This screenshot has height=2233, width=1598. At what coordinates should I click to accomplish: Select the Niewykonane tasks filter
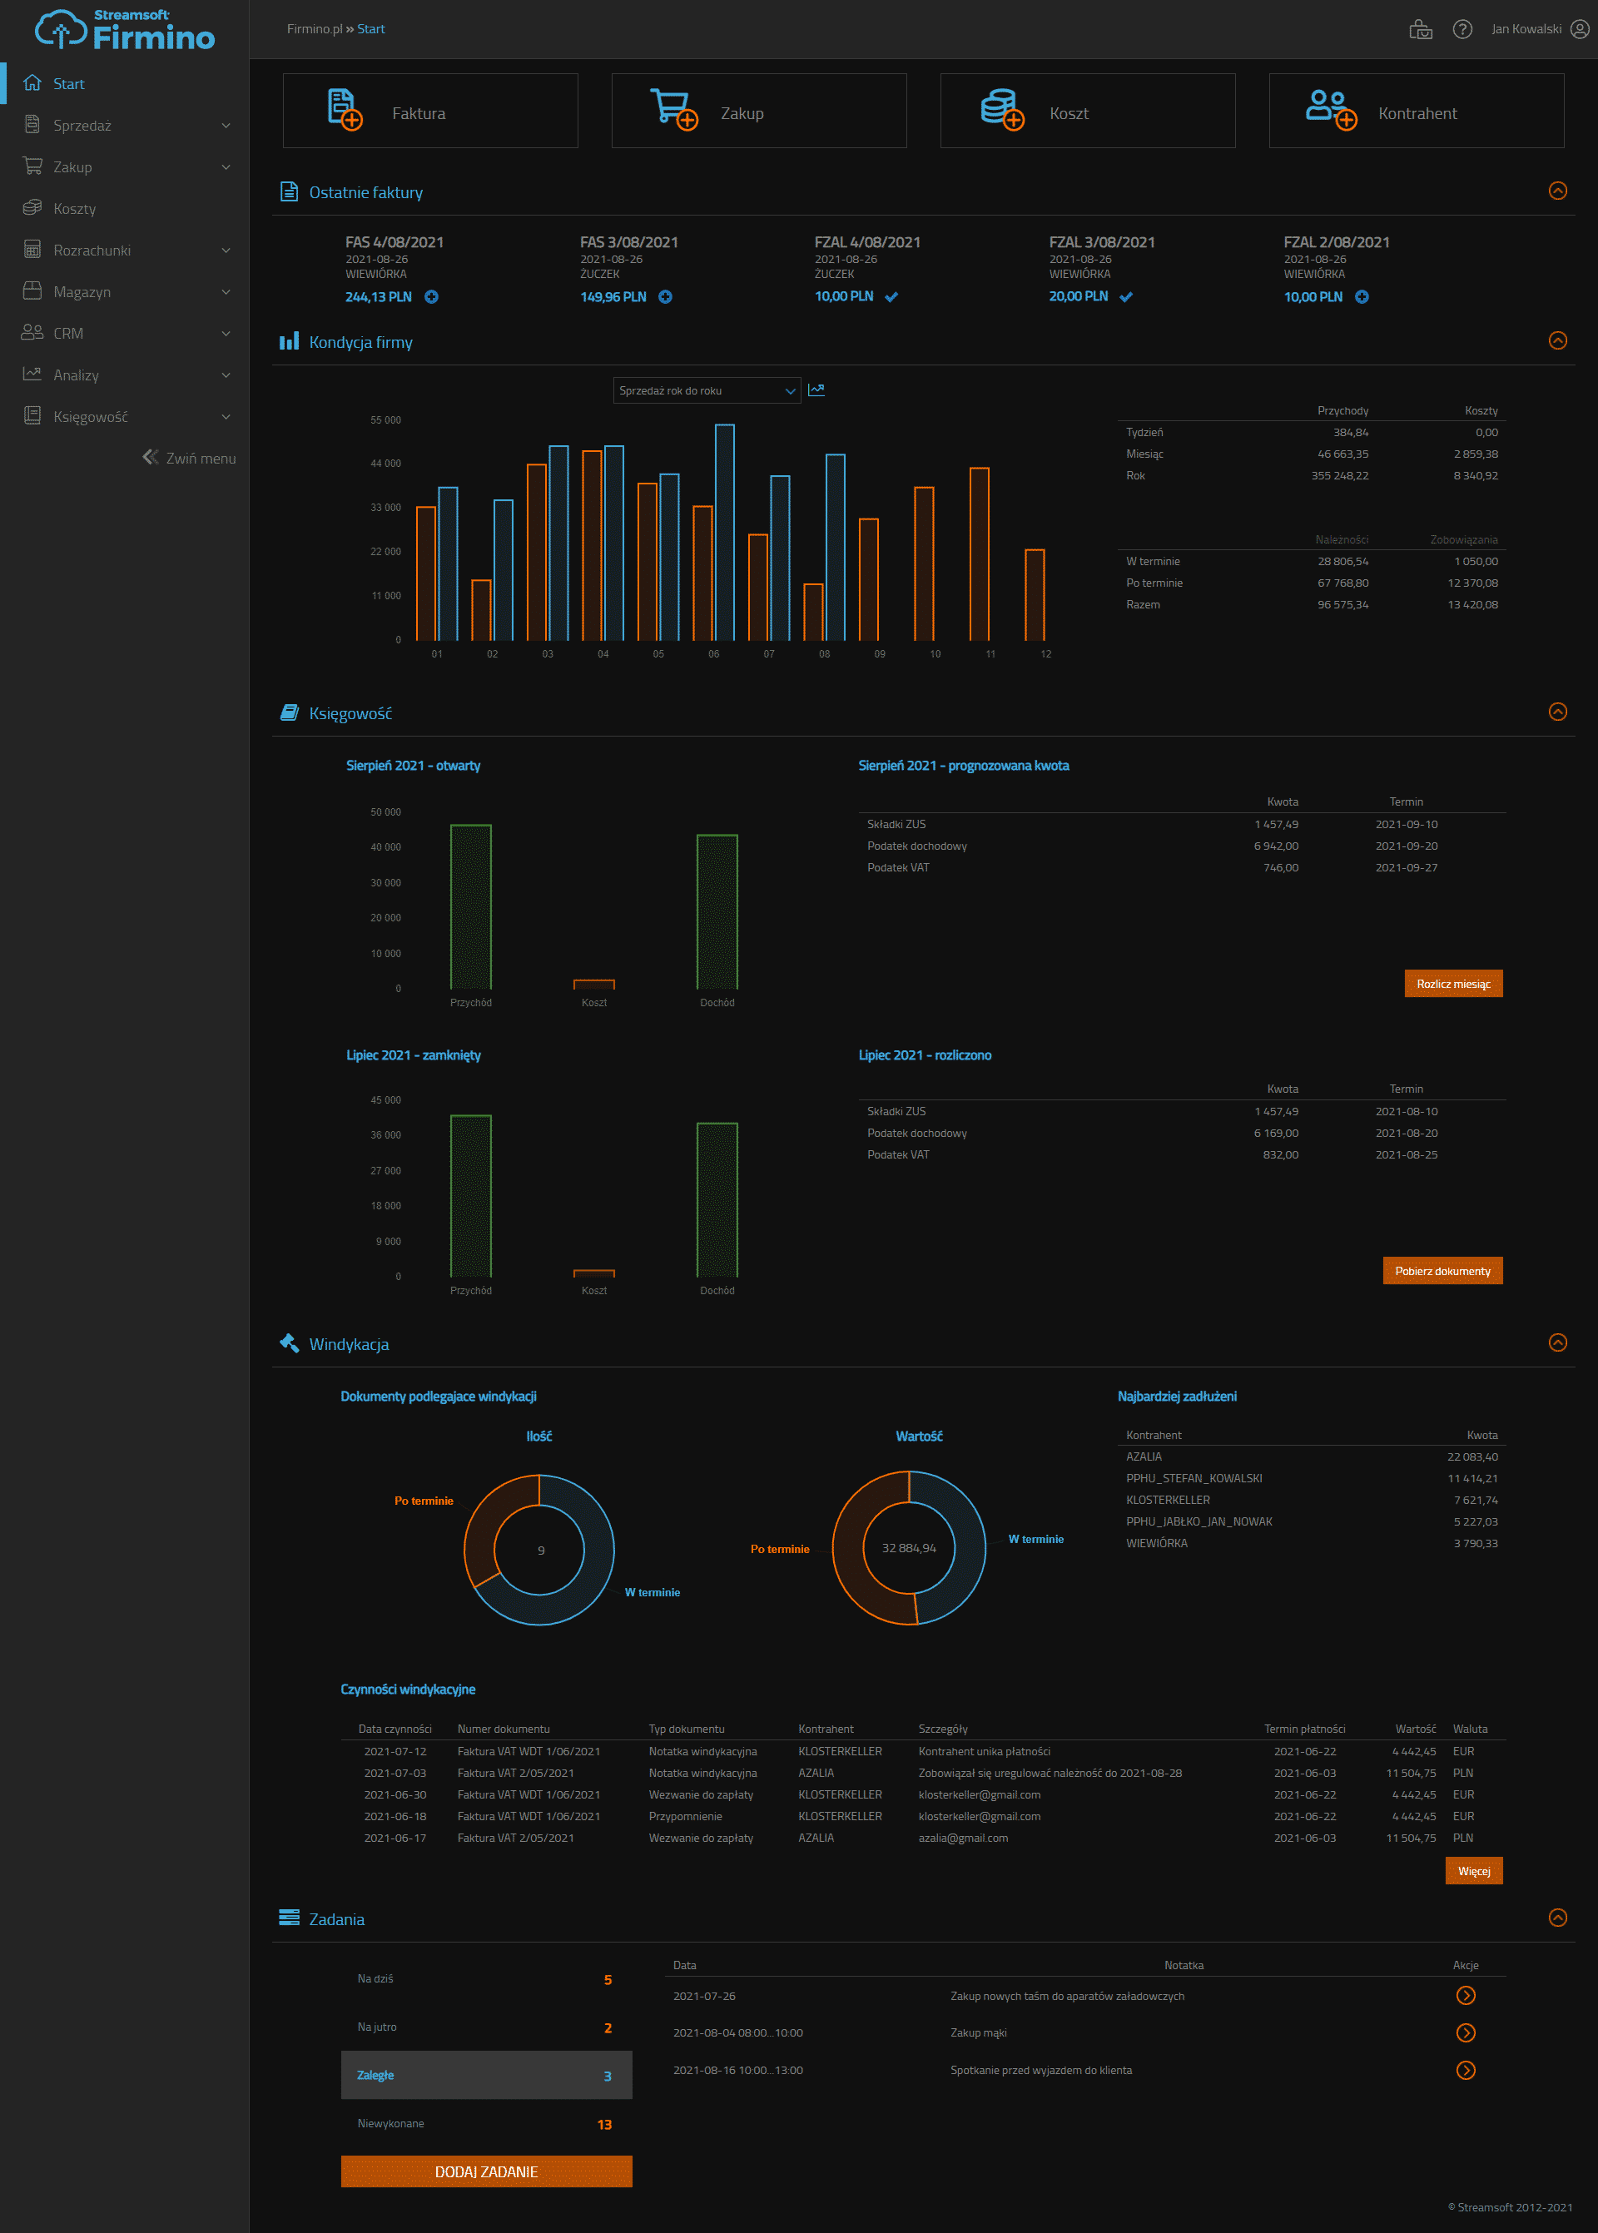(486, 2123)
